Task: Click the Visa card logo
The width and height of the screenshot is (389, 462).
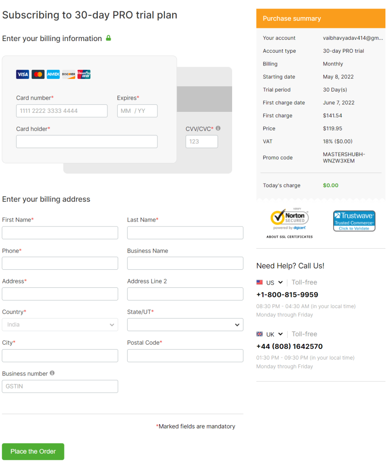Action: (23, 74)
